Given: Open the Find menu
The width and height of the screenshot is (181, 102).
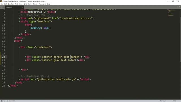Looking at the screenshot, I should coord(16,4).
